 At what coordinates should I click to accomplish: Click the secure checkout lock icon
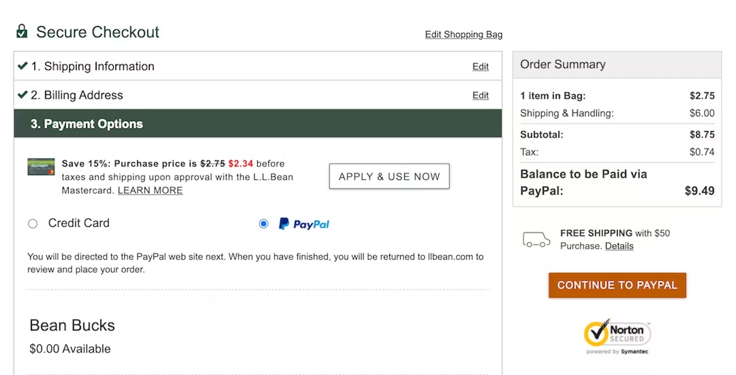[22, 31]
